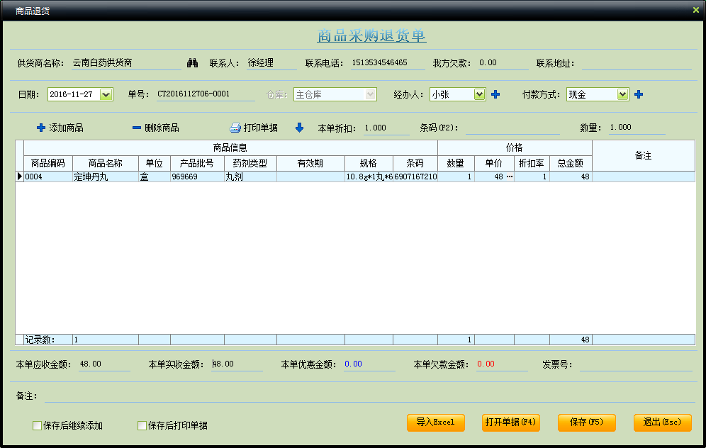Click the 我方欠款 field showing 0.00
The image size is (706, 448).
[503, 63]
